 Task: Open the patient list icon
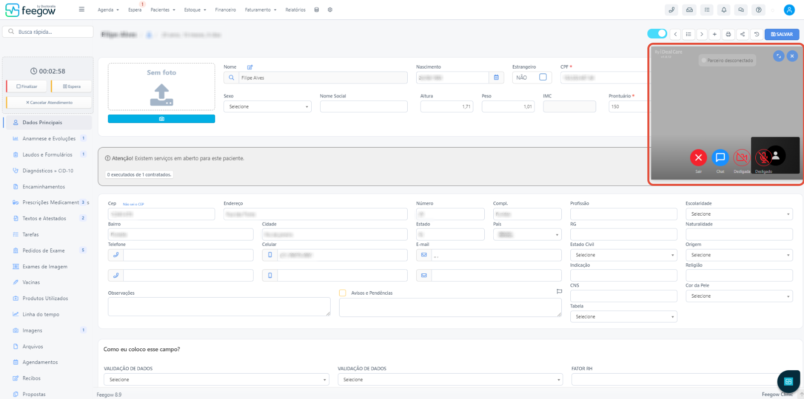click(689, 34)
